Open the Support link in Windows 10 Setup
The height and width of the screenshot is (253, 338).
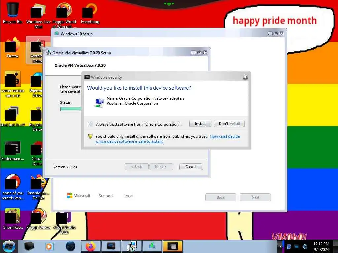point(106,196)
